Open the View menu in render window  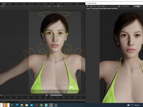tap(99, 6)
